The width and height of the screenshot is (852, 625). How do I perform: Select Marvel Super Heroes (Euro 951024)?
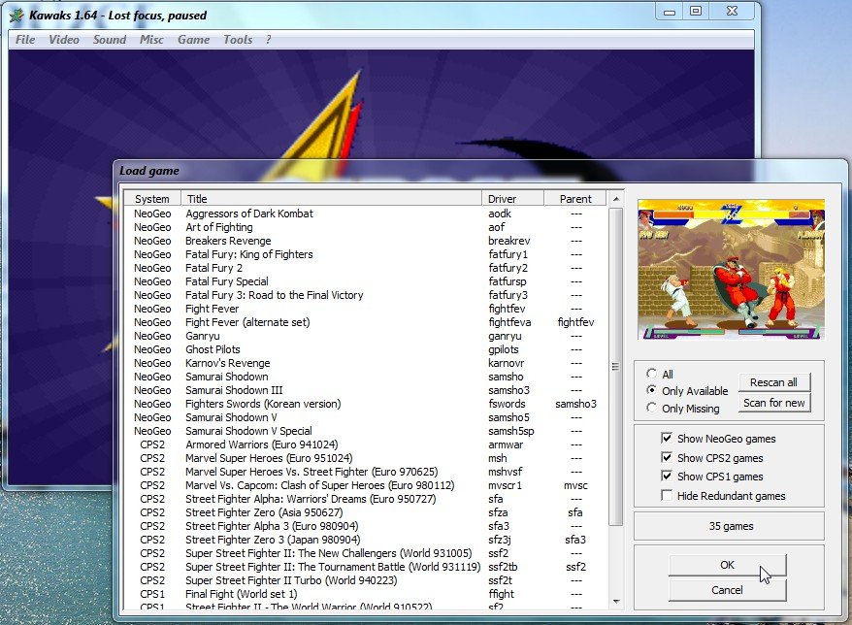365,458
